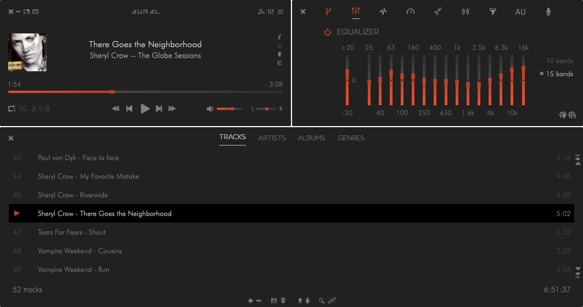Toggle shuffle mode
The height and width of the screenshot is (307, 583).
click(x=23, y=109)
